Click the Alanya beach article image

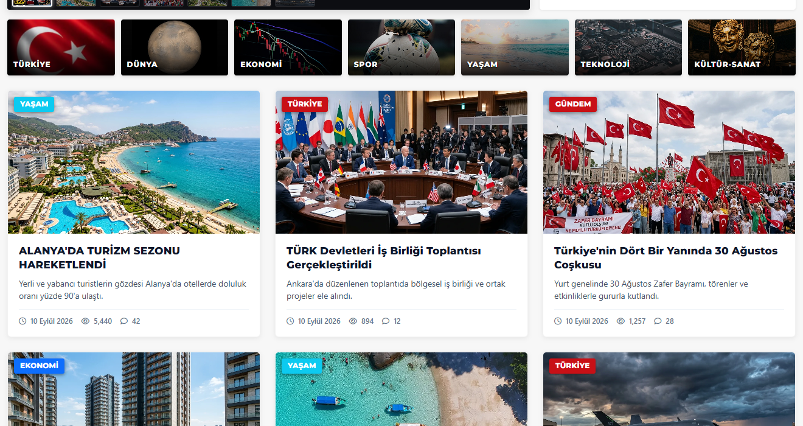coord(134,162)
